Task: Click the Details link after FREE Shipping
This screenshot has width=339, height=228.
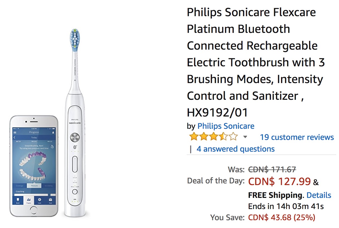Action: tap(319, 195)
